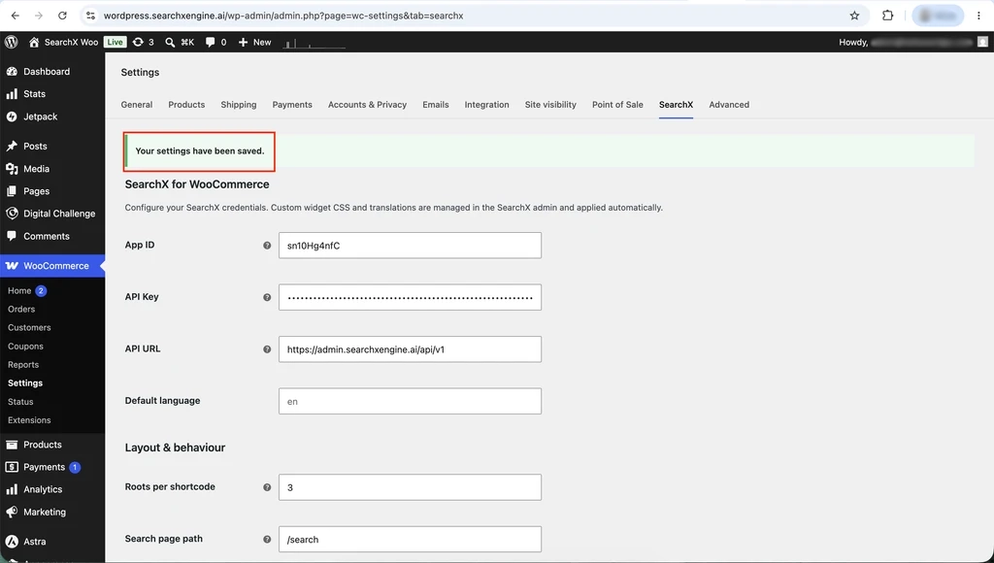Screen dimensions: 994x563
Task: Open the stats sparkline in admin bar
Action: tap(315, 43)
